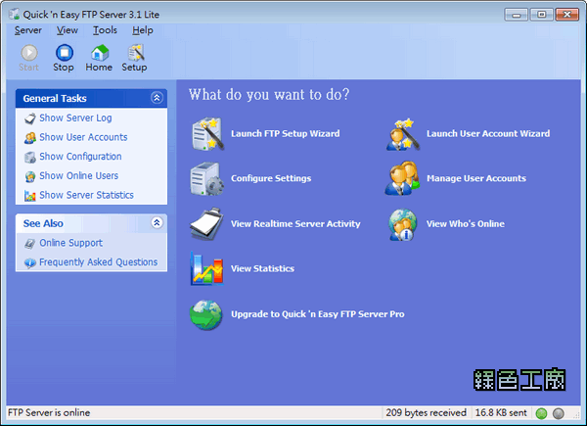Collapse the General Tasks panel
This screenshot has width=587, height=426.
(x=157, y=98)
